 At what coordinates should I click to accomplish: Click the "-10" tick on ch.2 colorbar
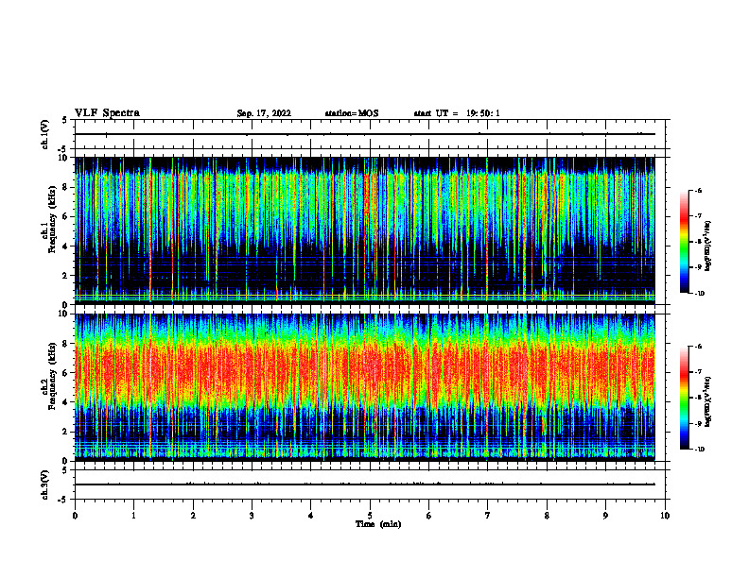(x=699, y=450)
